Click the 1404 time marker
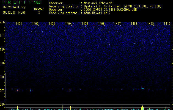 tap(68, 23)
